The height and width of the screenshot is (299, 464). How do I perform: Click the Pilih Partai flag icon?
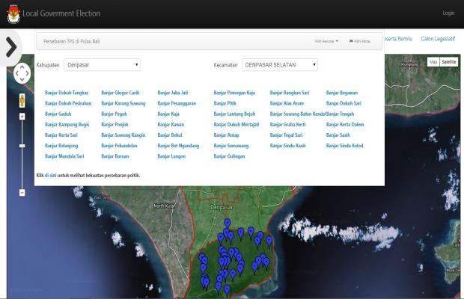pos(351,41)
